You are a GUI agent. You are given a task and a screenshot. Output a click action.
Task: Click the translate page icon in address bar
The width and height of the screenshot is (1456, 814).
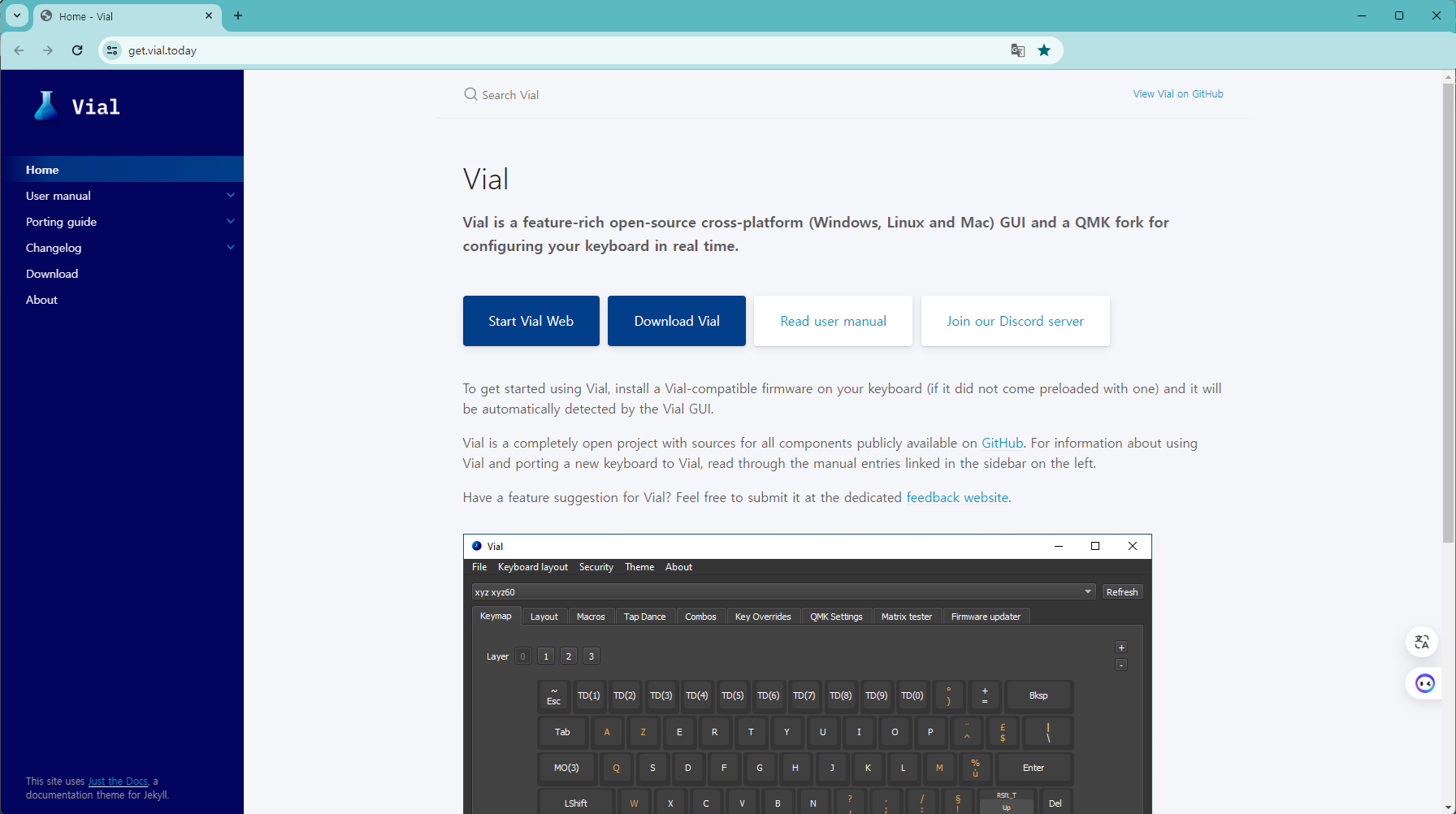coord(1017,50)
